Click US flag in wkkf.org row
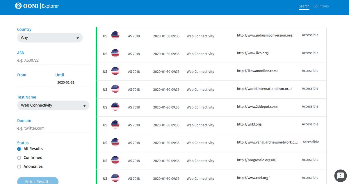 click(115, 124)
